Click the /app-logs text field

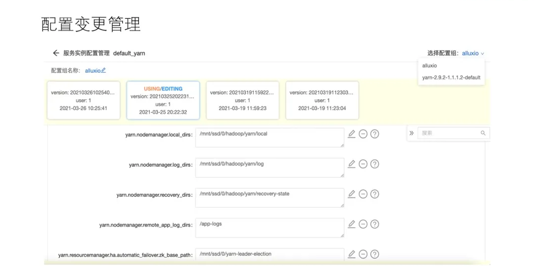tap(269, 227)
